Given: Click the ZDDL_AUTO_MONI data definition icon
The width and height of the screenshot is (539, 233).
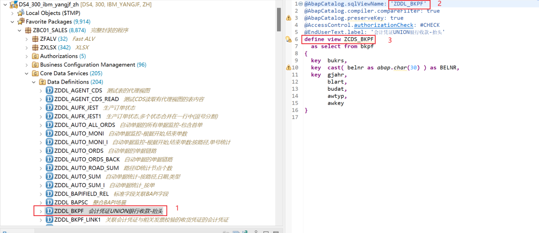Looking at the screenshot, I should point(49,133).
